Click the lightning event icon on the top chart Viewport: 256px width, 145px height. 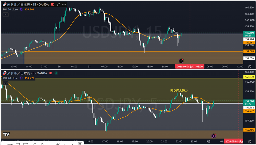coord(181,61)
